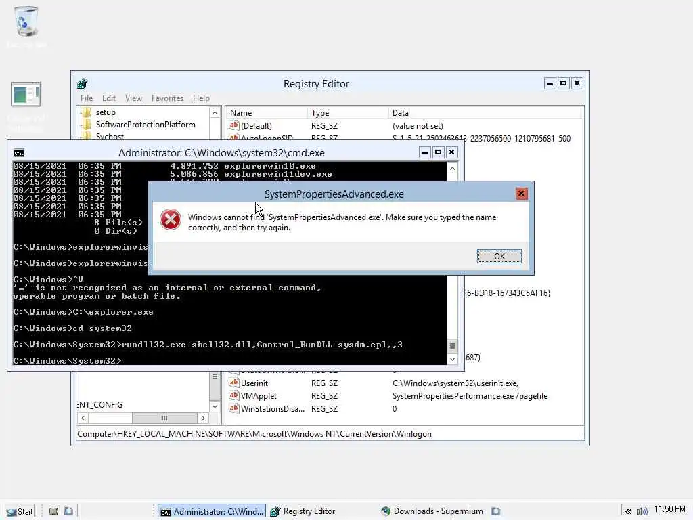The width and height of the screenshot is (693, 520).
Task: Open the View menu in Registry Editor
Action: (133, 98)
